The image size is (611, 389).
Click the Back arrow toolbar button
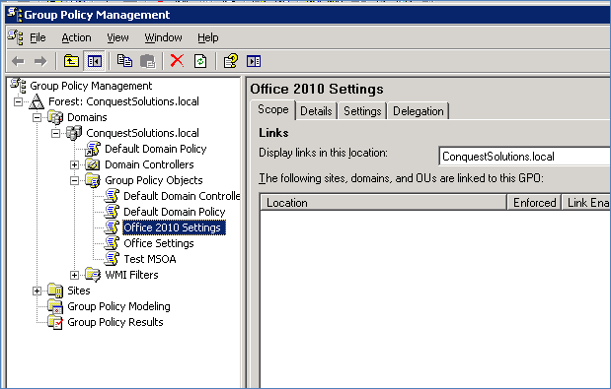point(18,61)
